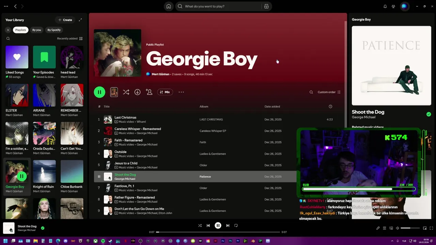Click the Mix button
436x245 pixels.
[165, 92]
